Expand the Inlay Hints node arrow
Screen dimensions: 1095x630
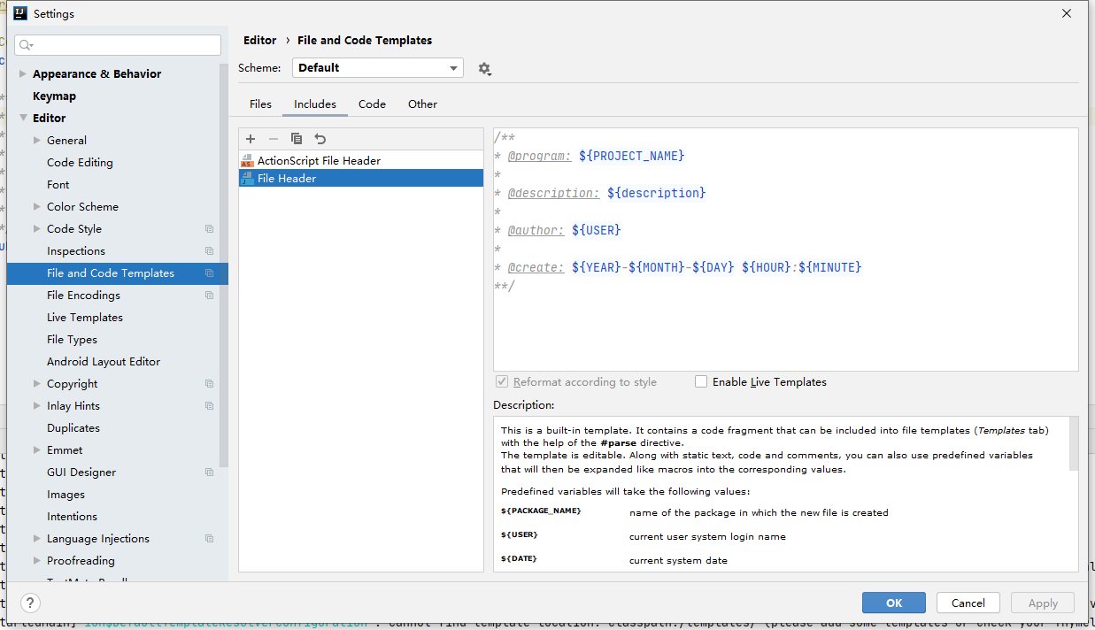pyautogui.click(x=37, y=406)
